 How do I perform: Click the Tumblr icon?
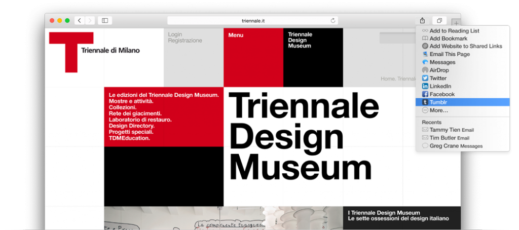425,102
